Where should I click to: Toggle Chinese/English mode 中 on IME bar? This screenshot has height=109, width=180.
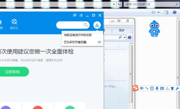pyautogui.click(x=142, y=88)
